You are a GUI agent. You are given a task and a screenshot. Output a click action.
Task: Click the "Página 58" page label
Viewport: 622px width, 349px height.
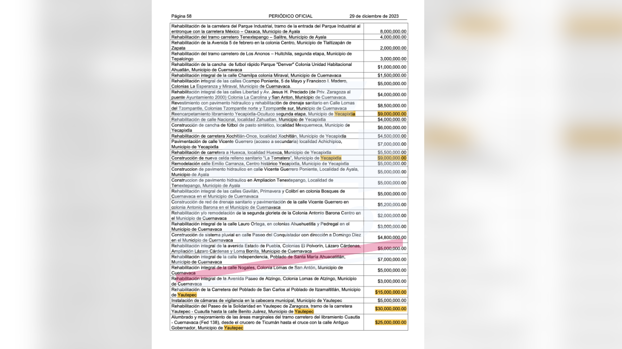coord(181,16)
